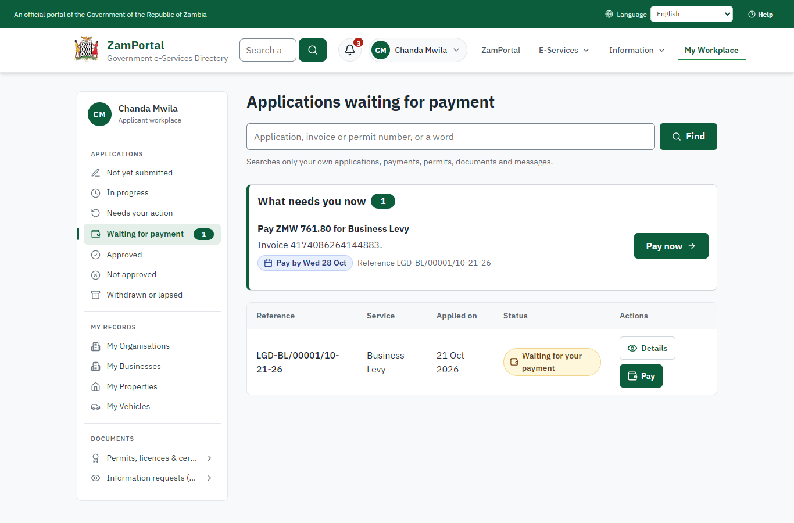
Task: Click the Help question mark icon
Action: 752,14
